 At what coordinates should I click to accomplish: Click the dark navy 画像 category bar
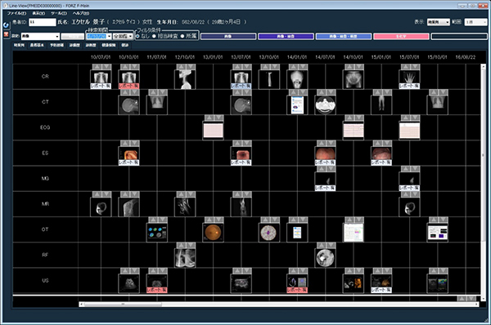click(228, 37)
